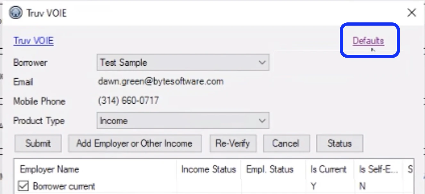Click the Submit button
Viewport: 425px width, 194px height.
pos(38,143)
